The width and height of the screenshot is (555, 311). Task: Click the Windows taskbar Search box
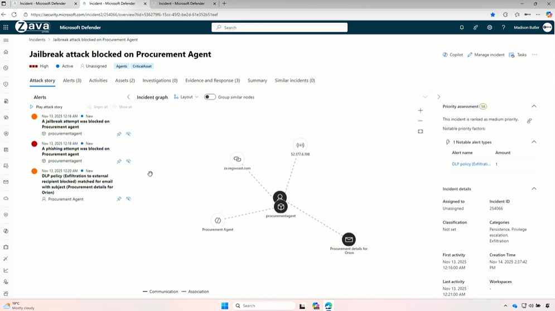(264, 305)
